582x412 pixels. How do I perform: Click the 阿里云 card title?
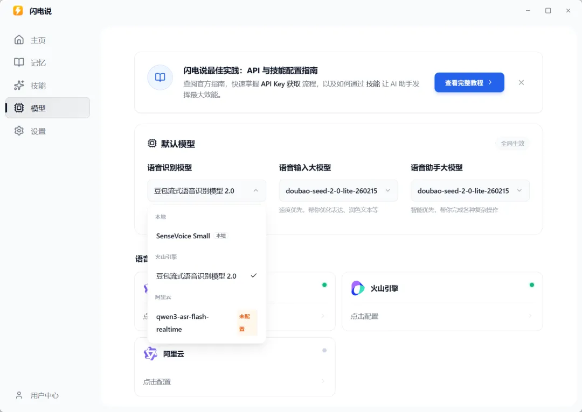(174, 354)
